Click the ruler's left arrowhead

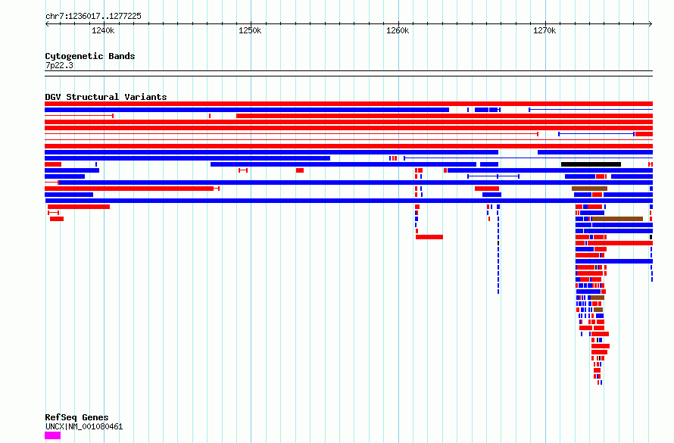coord(47,24)
